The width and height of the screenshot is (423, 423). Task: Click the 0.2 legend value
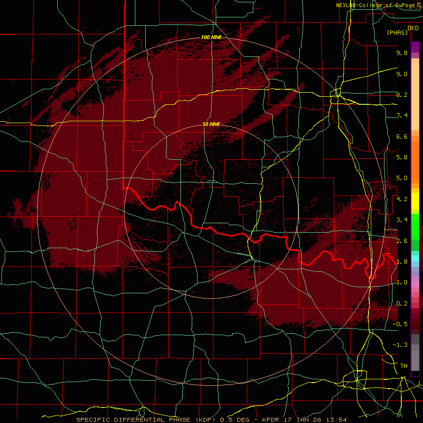click(402, 304)
